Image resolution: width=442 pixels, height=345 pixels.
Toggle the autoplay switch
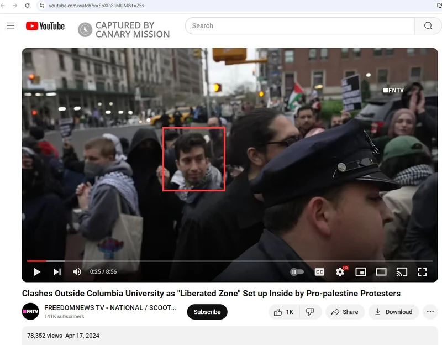pos(297,271)
